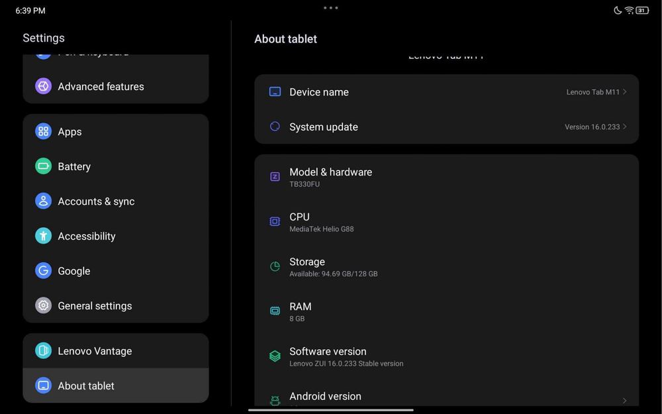Tap the Android version robot icon
The width and height of the screenshot is (662, 414).
(275, 400)
